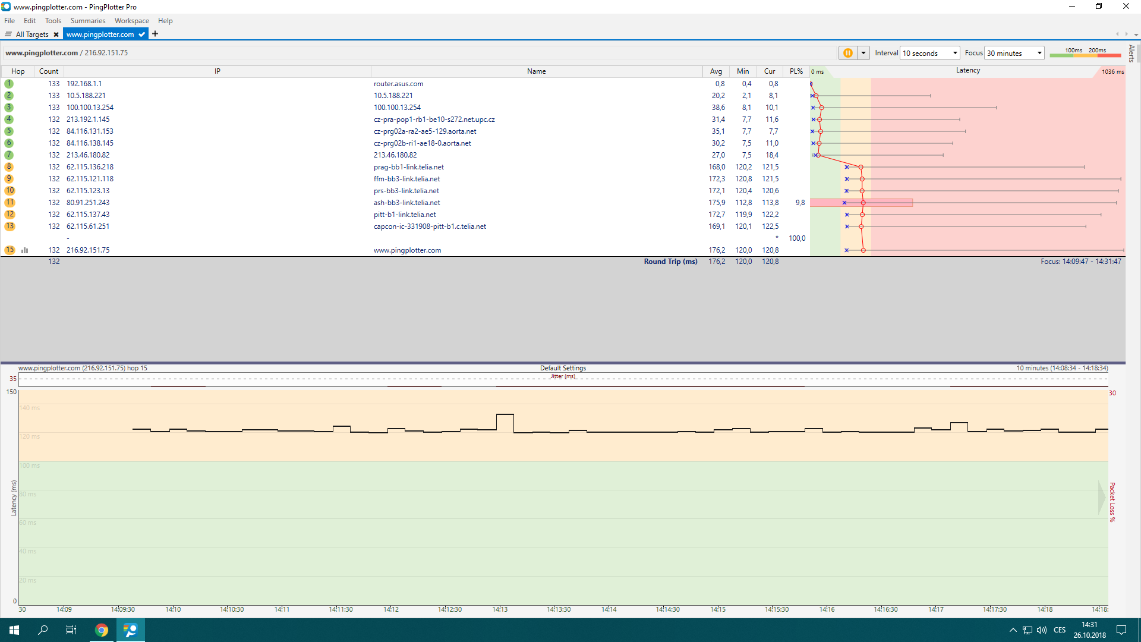Click the PL% column header
The width and height of the screenshot is (1141, 642).
(796, 71)
